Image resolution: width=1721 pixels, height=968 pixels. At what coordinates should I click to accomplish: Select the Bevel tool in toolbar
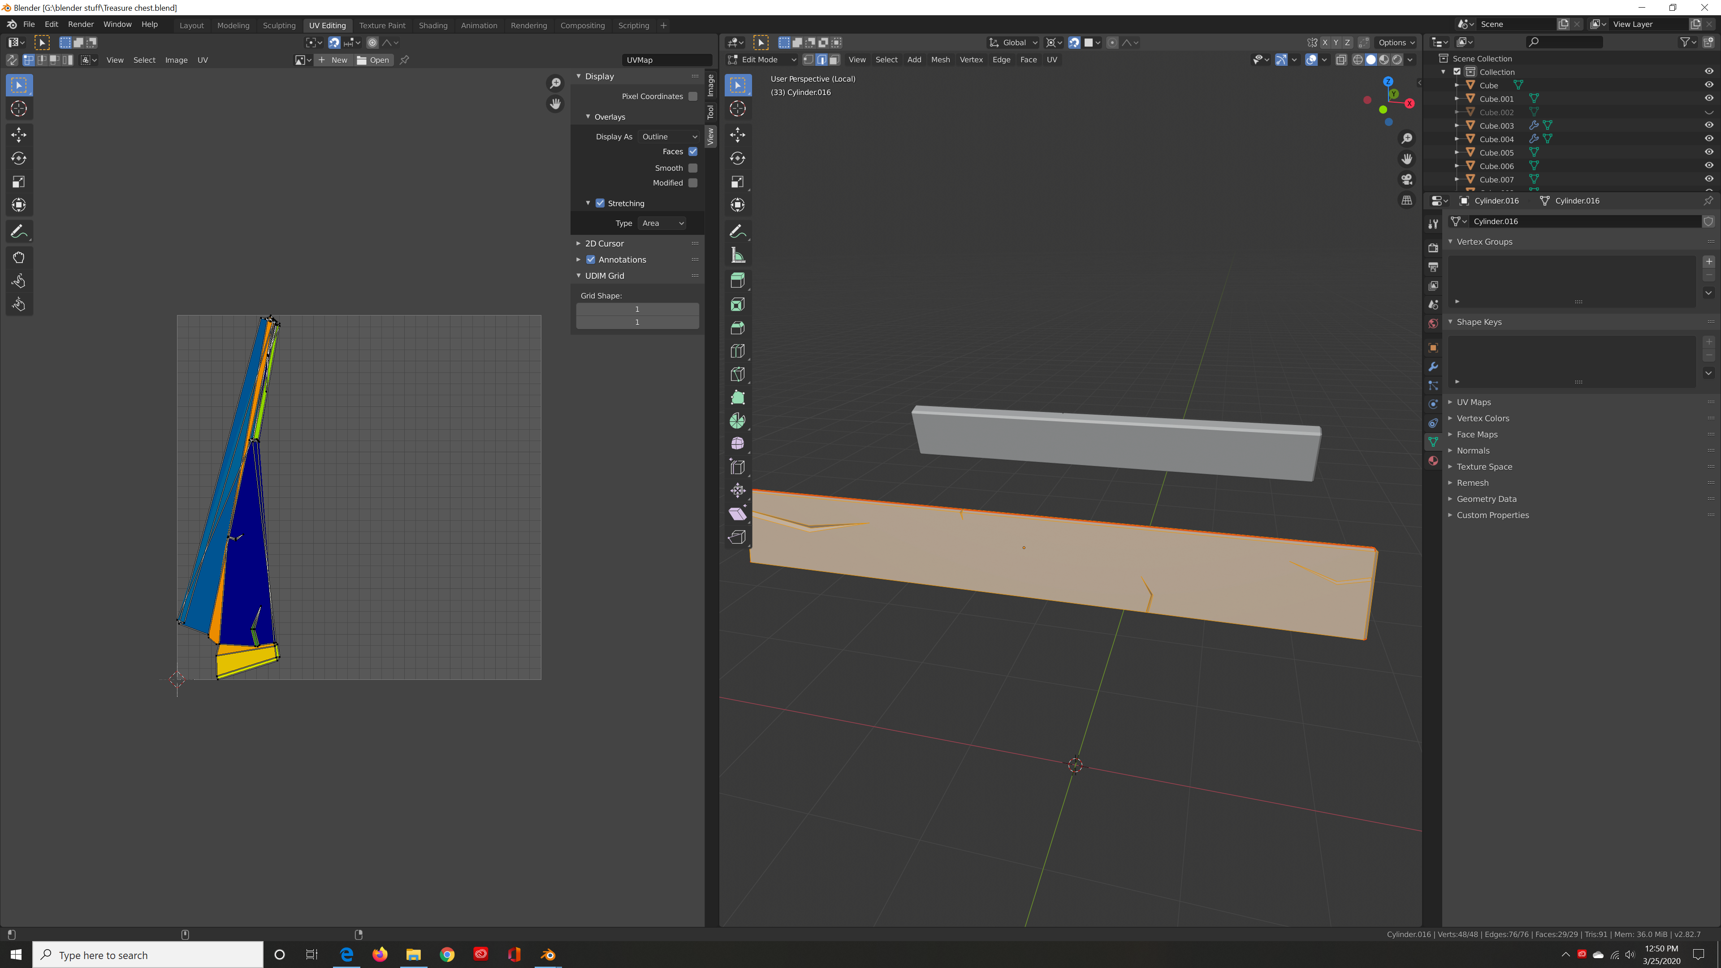pos(738,327)
